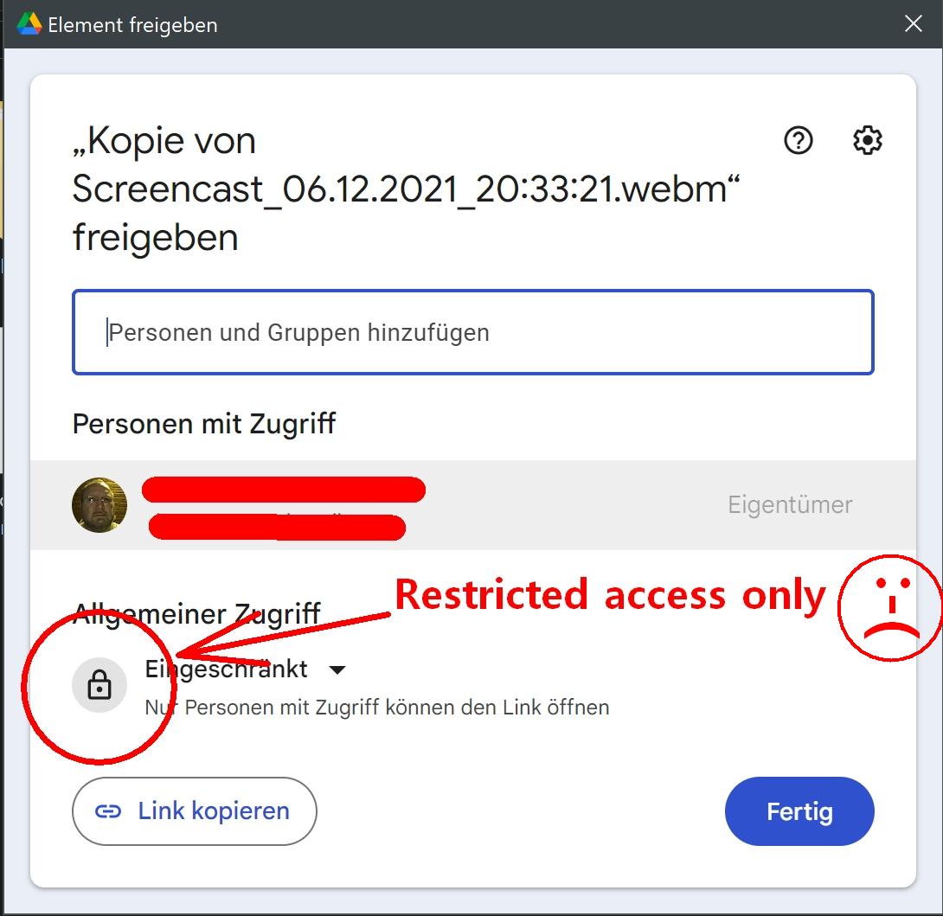Click the Kopie von Screencast dialog title
This screenshot has height=916, width=943.
pos(406,189)
